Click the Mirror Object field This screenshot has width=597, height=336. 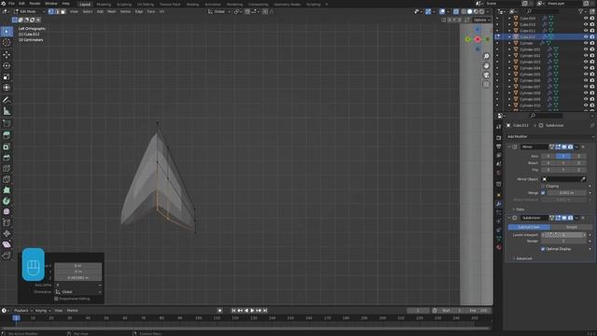pyautogui.click(x=563, y=179)
